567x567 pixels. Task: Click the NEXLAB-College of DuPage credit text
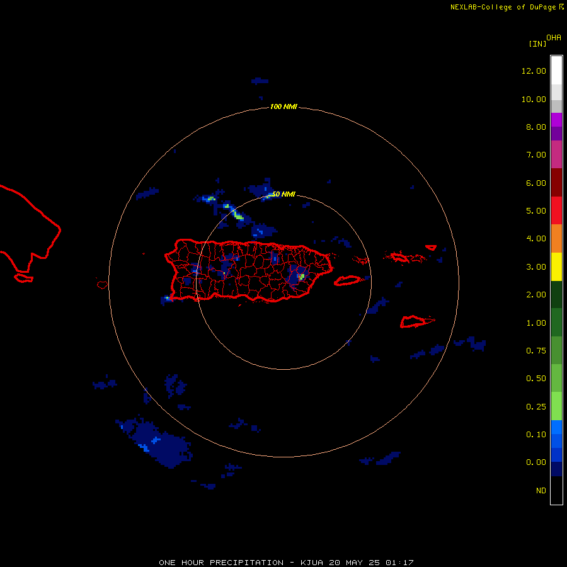point(507,7)
